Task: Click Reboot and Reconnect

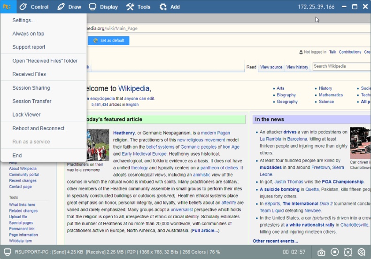Action: tap(44, 128)
